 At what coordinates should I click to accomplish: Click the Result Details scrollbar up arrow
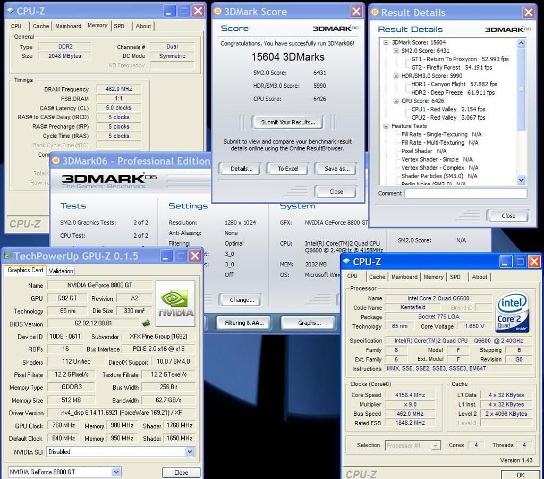tap(521, 43)
